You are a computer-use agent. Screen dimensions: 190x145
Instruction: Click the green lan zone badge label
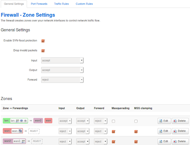(7, 121)
